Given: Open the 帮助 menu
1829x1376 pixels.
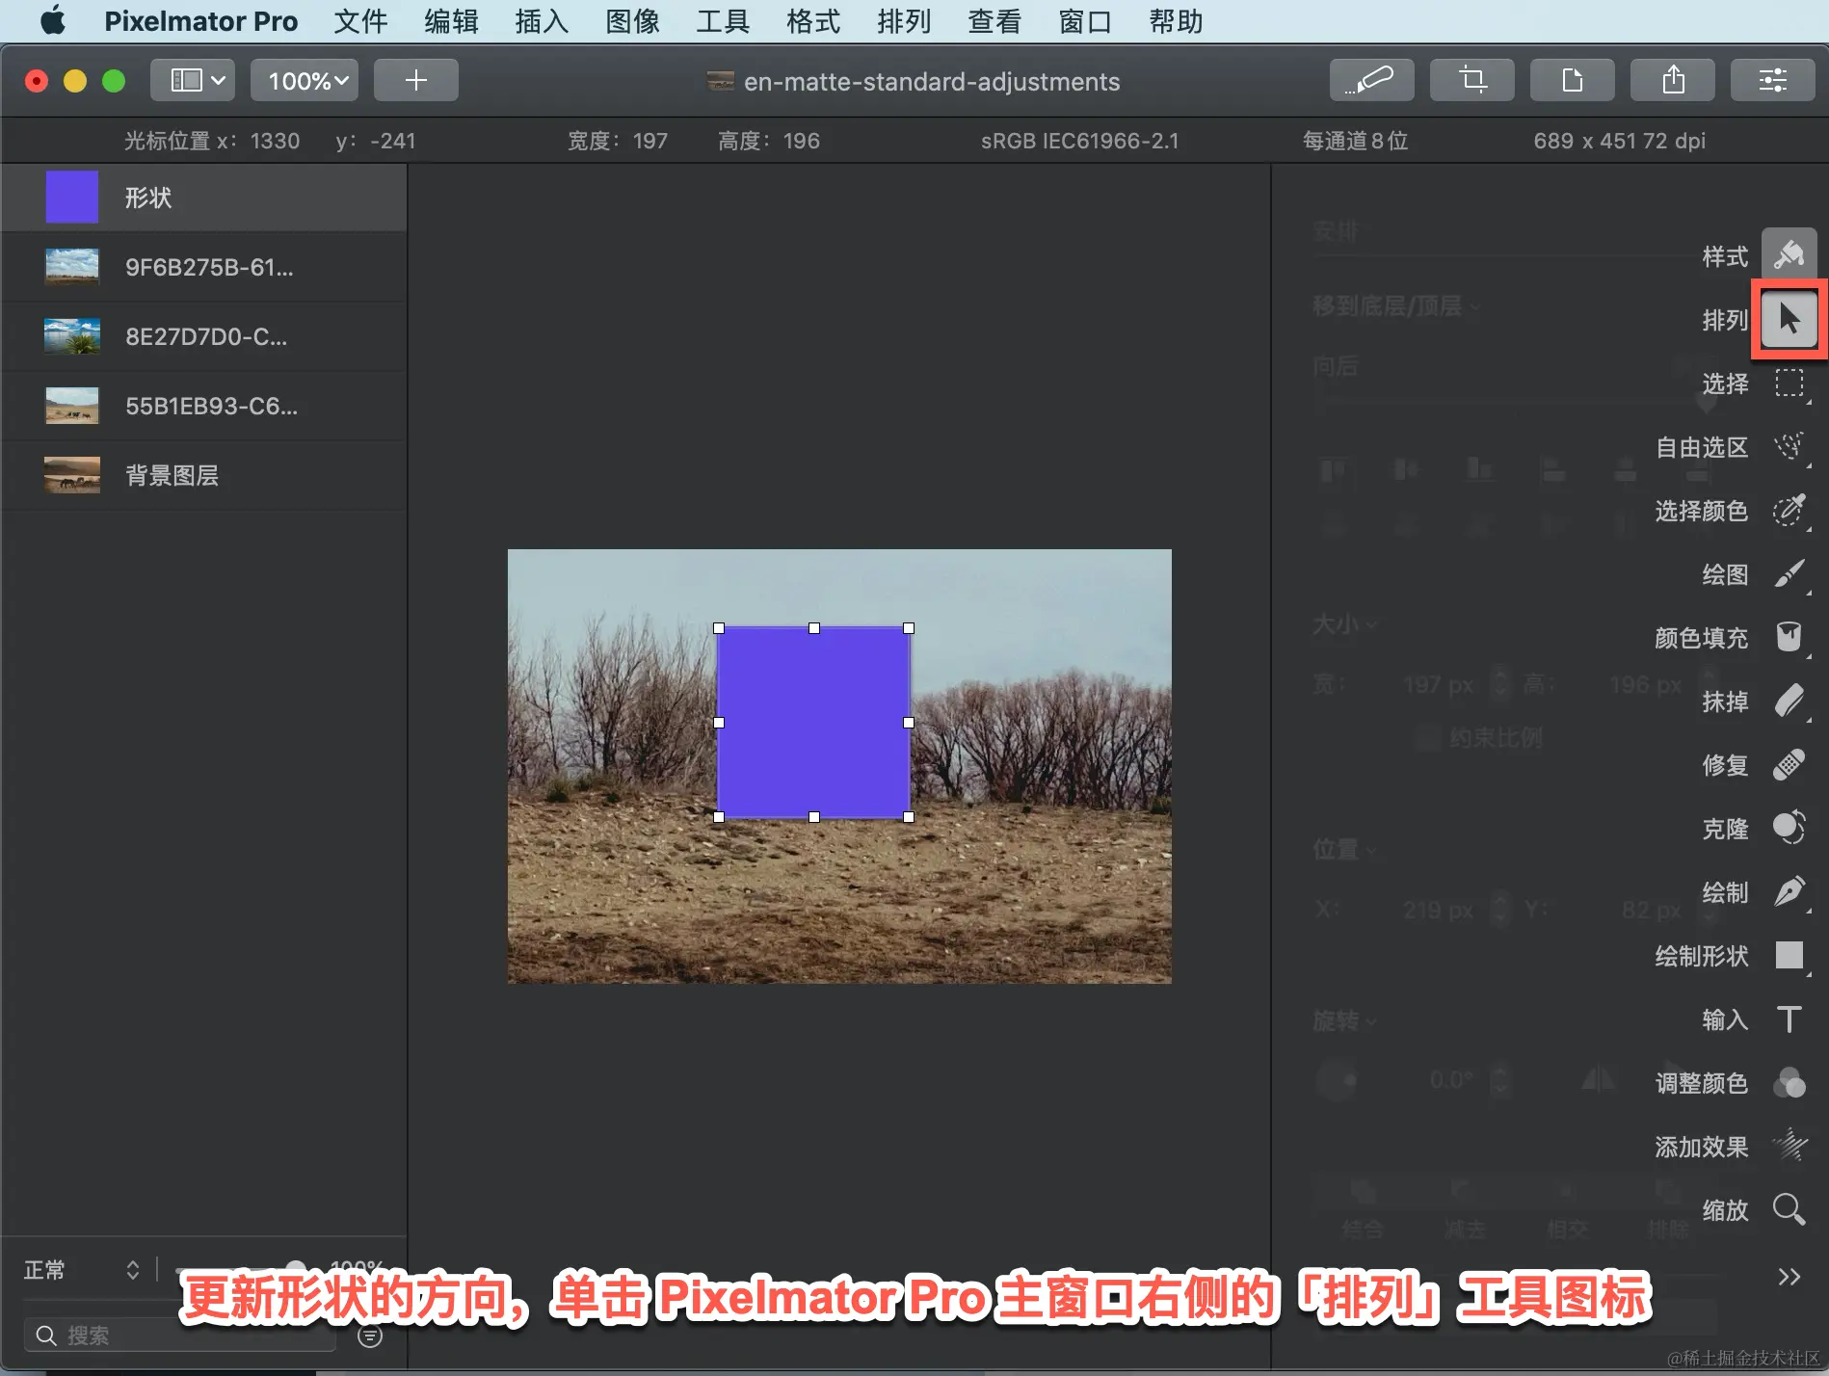Looking at the screenshot, I should pyautogui.click(x=1176, y=21).
